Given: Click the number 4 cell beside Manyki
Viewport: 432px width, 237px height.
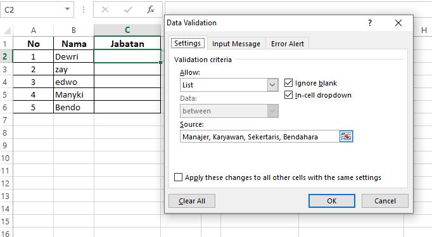Looking at the screenshot, I should coord(34,94).
